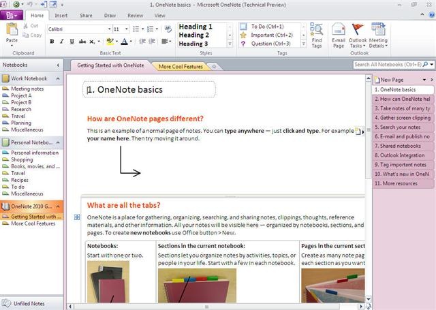The height and width of the screenshot is (310, 436).
Task: Apply Heading 3 style
Action: (x=193, y=44)
